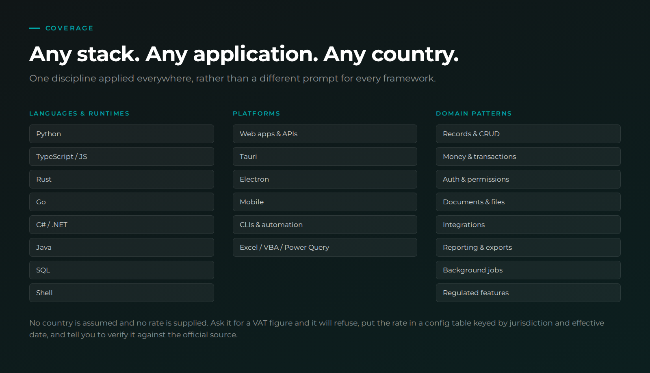The image size is (650, 373).
Task: Select the Documents & files card
Action: tap(528, 202)
